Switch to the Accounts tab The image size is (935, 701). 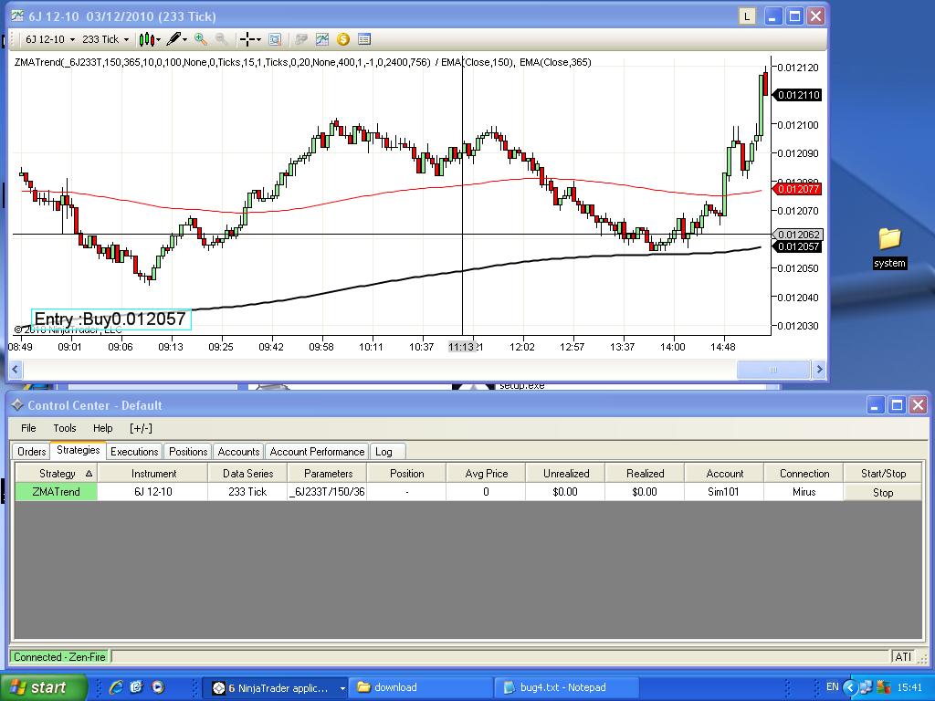[x=238, y=451]
